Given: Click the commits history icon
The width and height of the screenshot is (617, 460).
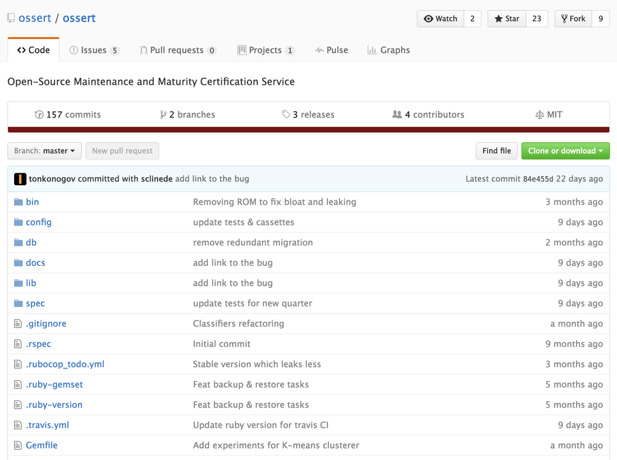Looking at the screenshot, I should [x=40, y=114].
